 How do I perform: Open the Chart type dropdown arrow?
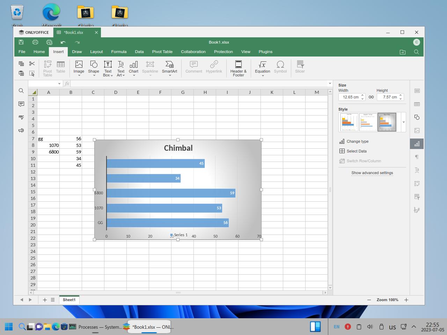pyautogui.click(x=134, y=75)
